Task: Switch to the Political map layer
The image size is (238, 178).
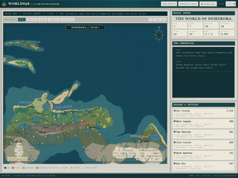Action: tap(54, 19)
